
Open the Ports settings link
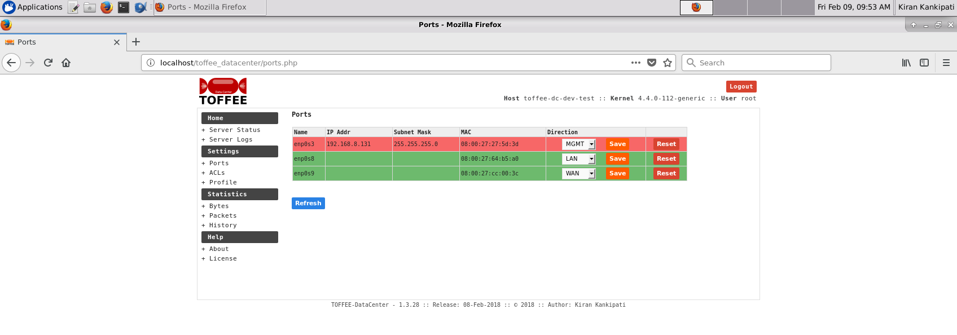(219, 163)
